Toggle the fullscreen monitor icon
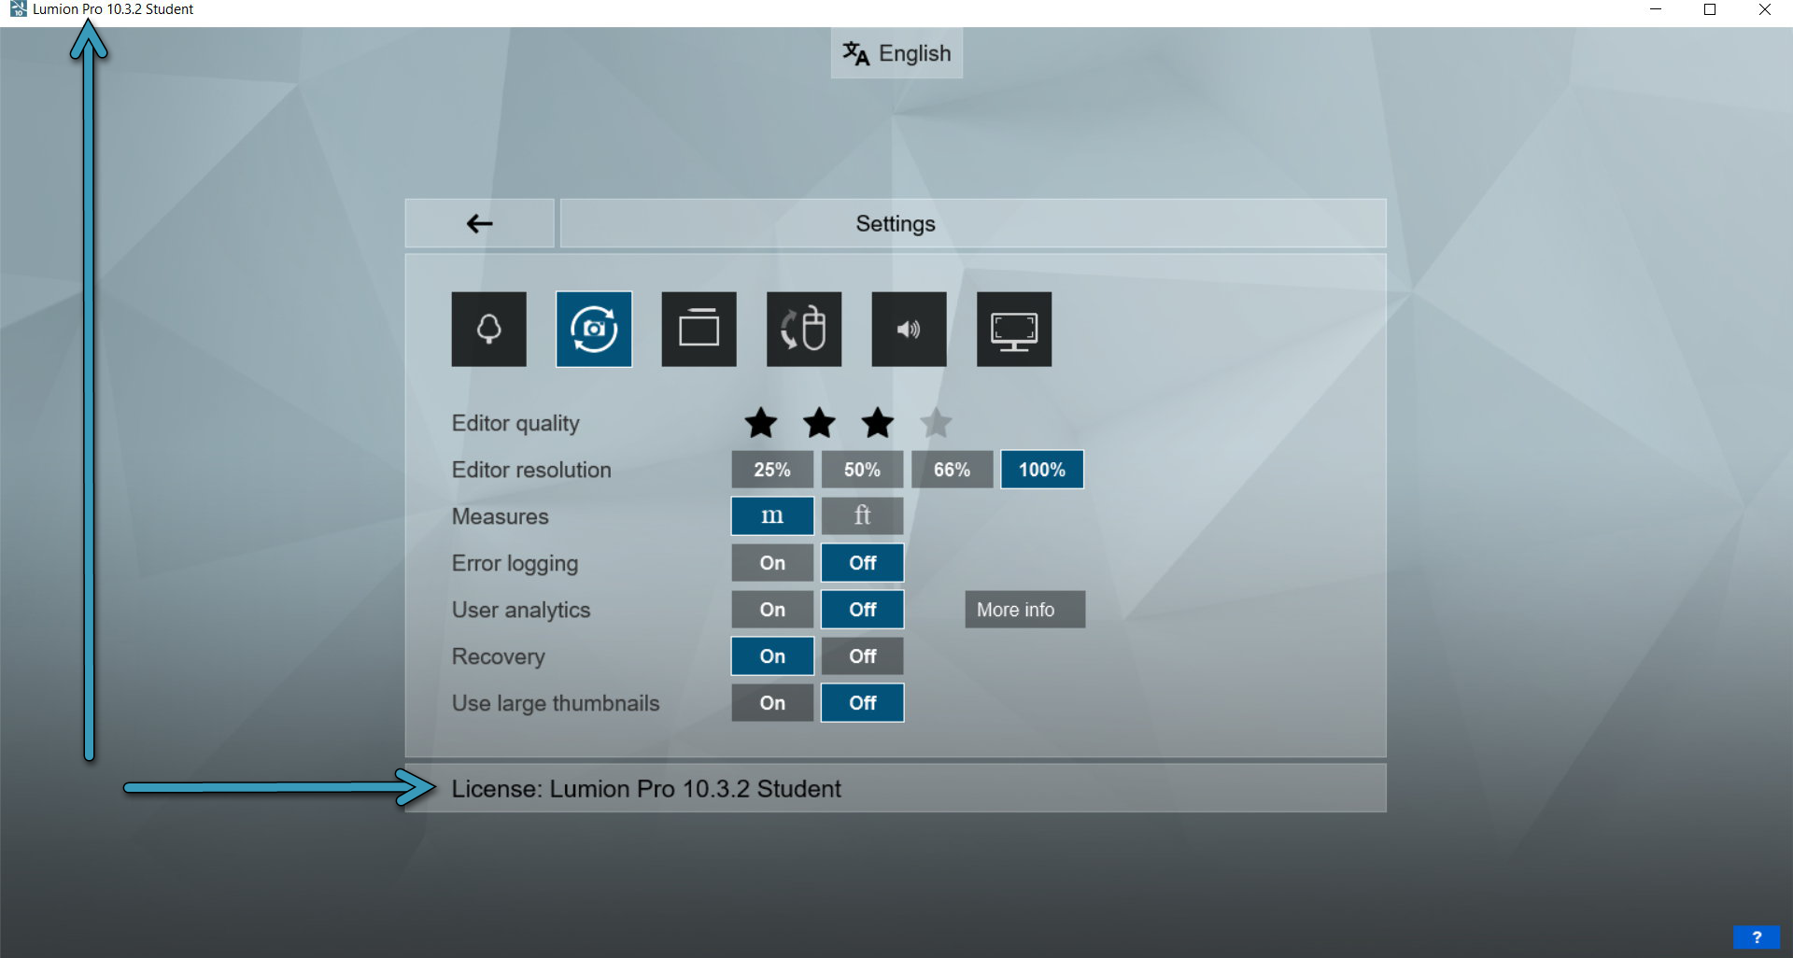 tap(1014, 330)
